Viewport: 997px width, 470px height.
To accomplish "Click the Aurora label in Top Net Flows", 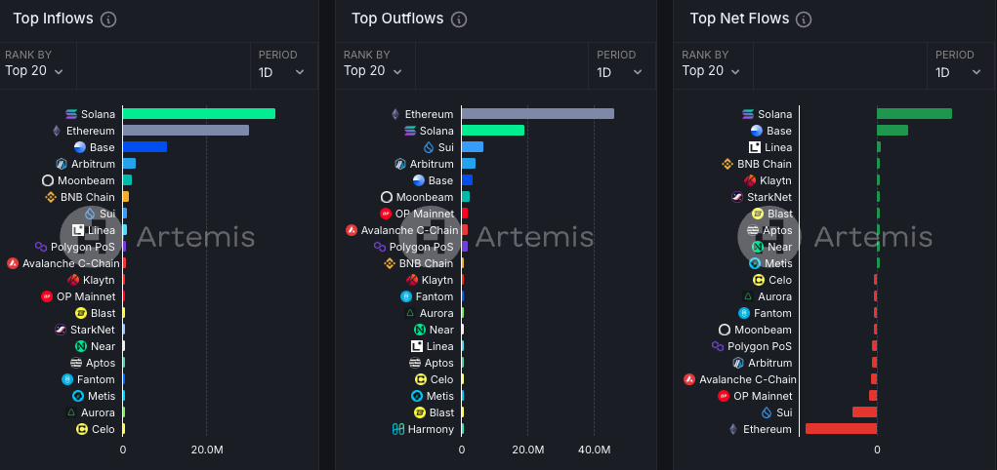I will coord(775,296).
